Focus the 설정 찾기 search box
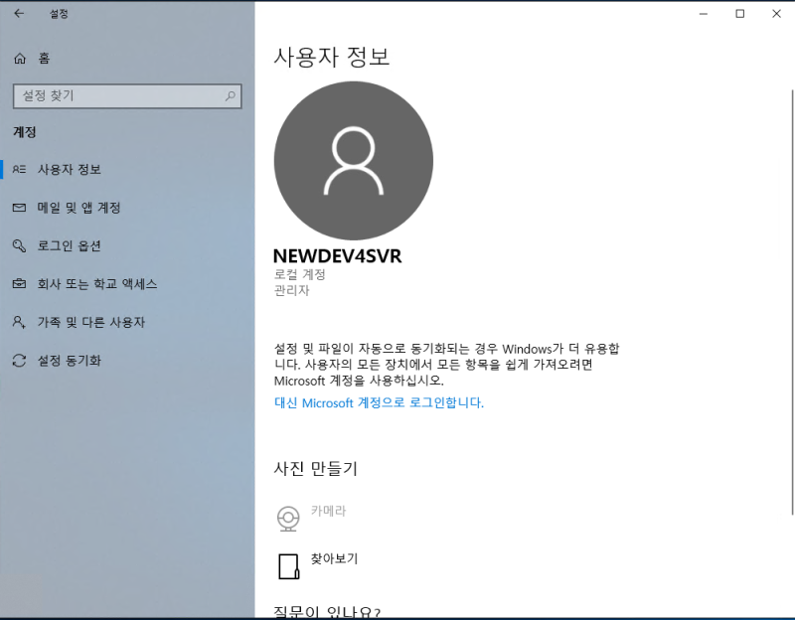795x620 pixels. coord(127,95)
